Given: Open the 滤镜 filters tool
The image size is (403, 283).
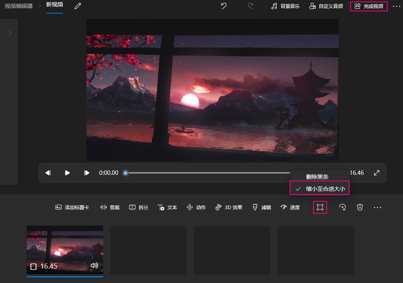Looking at the screenshot, I should click(x=261, y=208).
